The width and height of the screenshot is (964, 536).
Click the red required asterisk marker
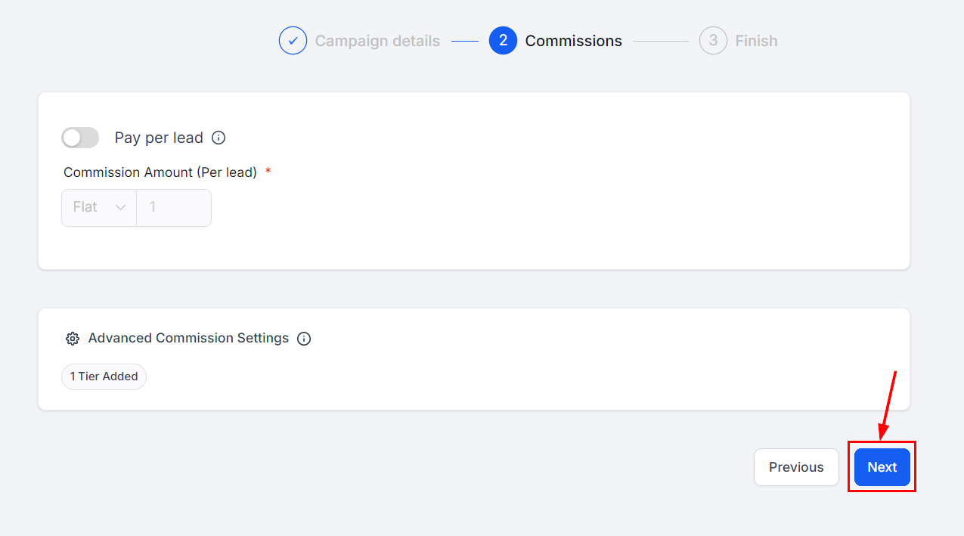(x=268, y=172)
